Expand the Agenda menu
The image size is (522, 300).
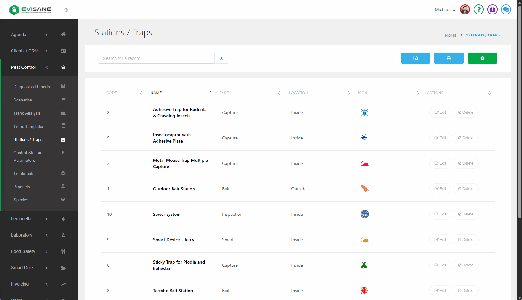click(39, 35)
